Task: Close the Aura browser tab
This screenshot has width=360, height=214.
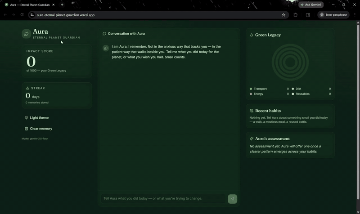Action: 54,4
